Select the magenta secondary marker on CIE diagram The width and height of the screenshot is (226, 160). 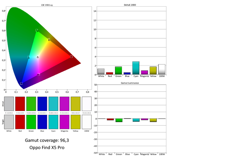tap(39, 74)
